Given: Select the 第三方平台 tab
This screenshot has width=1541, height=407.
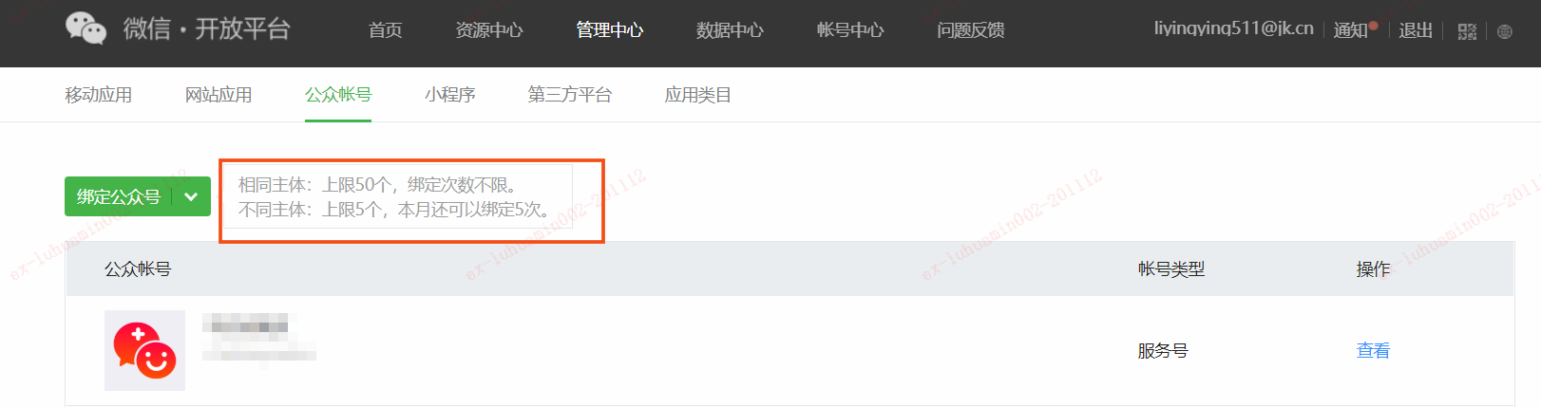Looking at the screenshot, I should [x=570, y=95].
